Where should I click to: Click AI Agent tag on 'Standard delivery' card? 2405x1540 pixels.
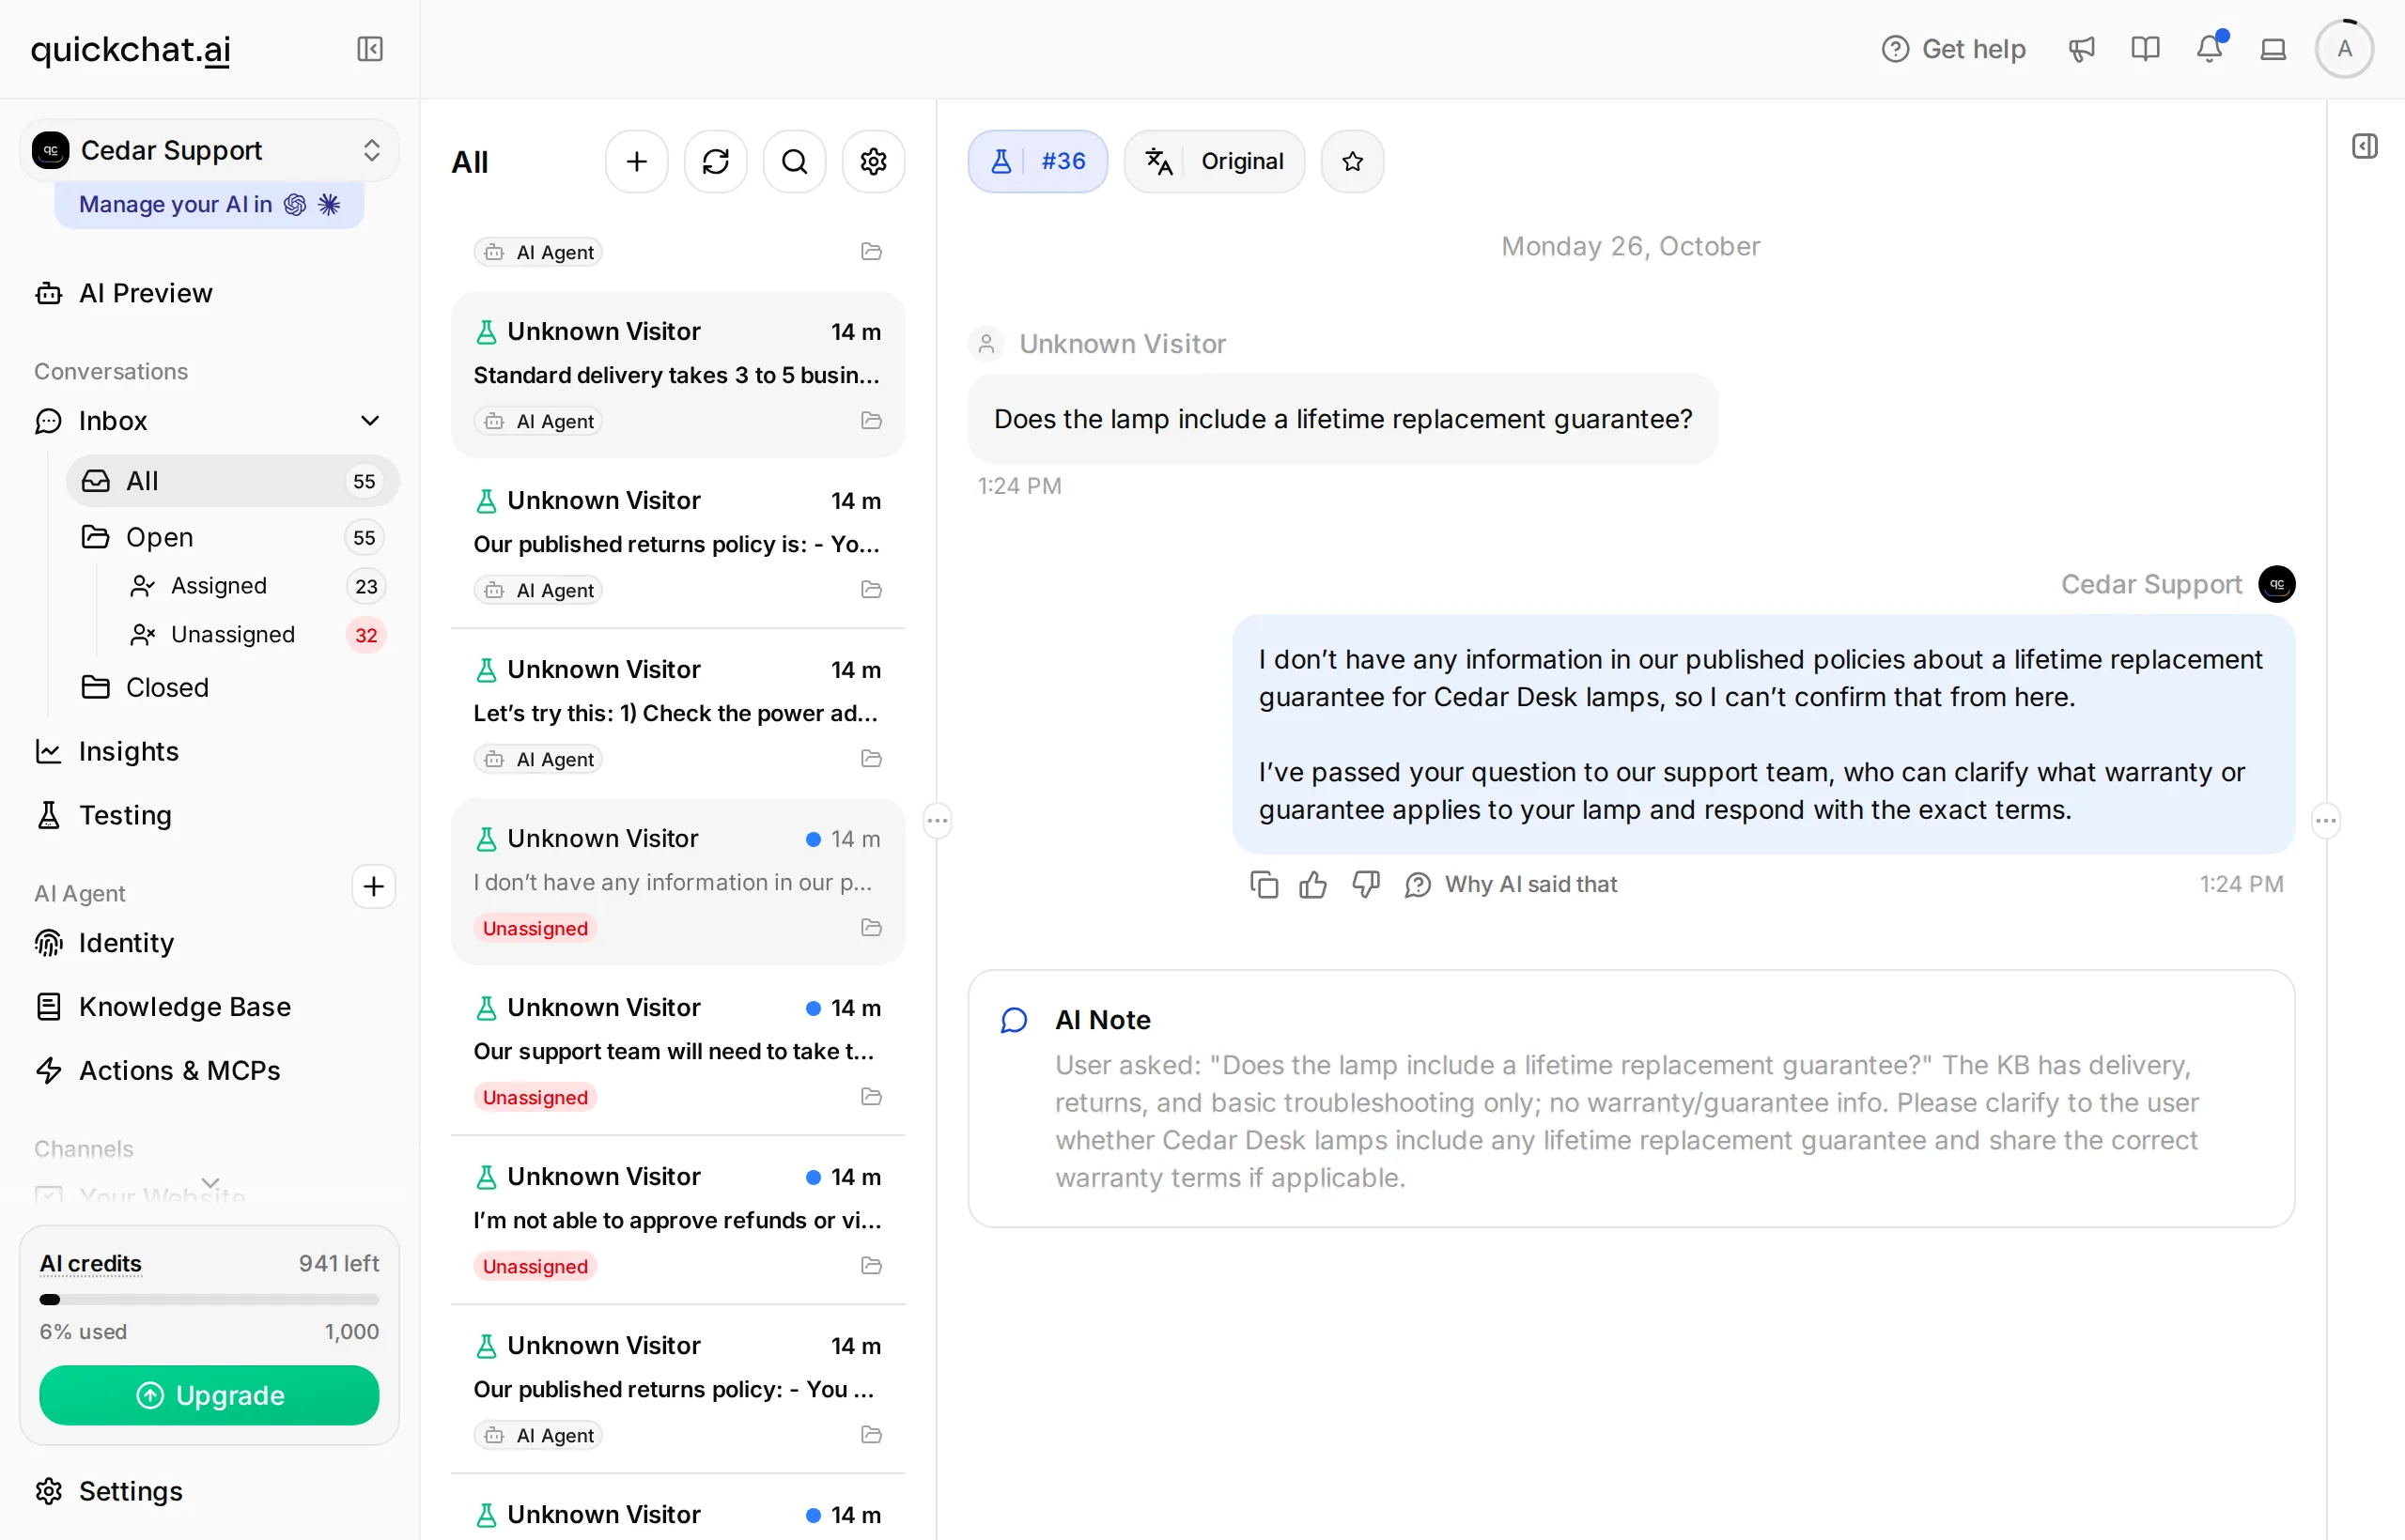[x=538, y=421]
